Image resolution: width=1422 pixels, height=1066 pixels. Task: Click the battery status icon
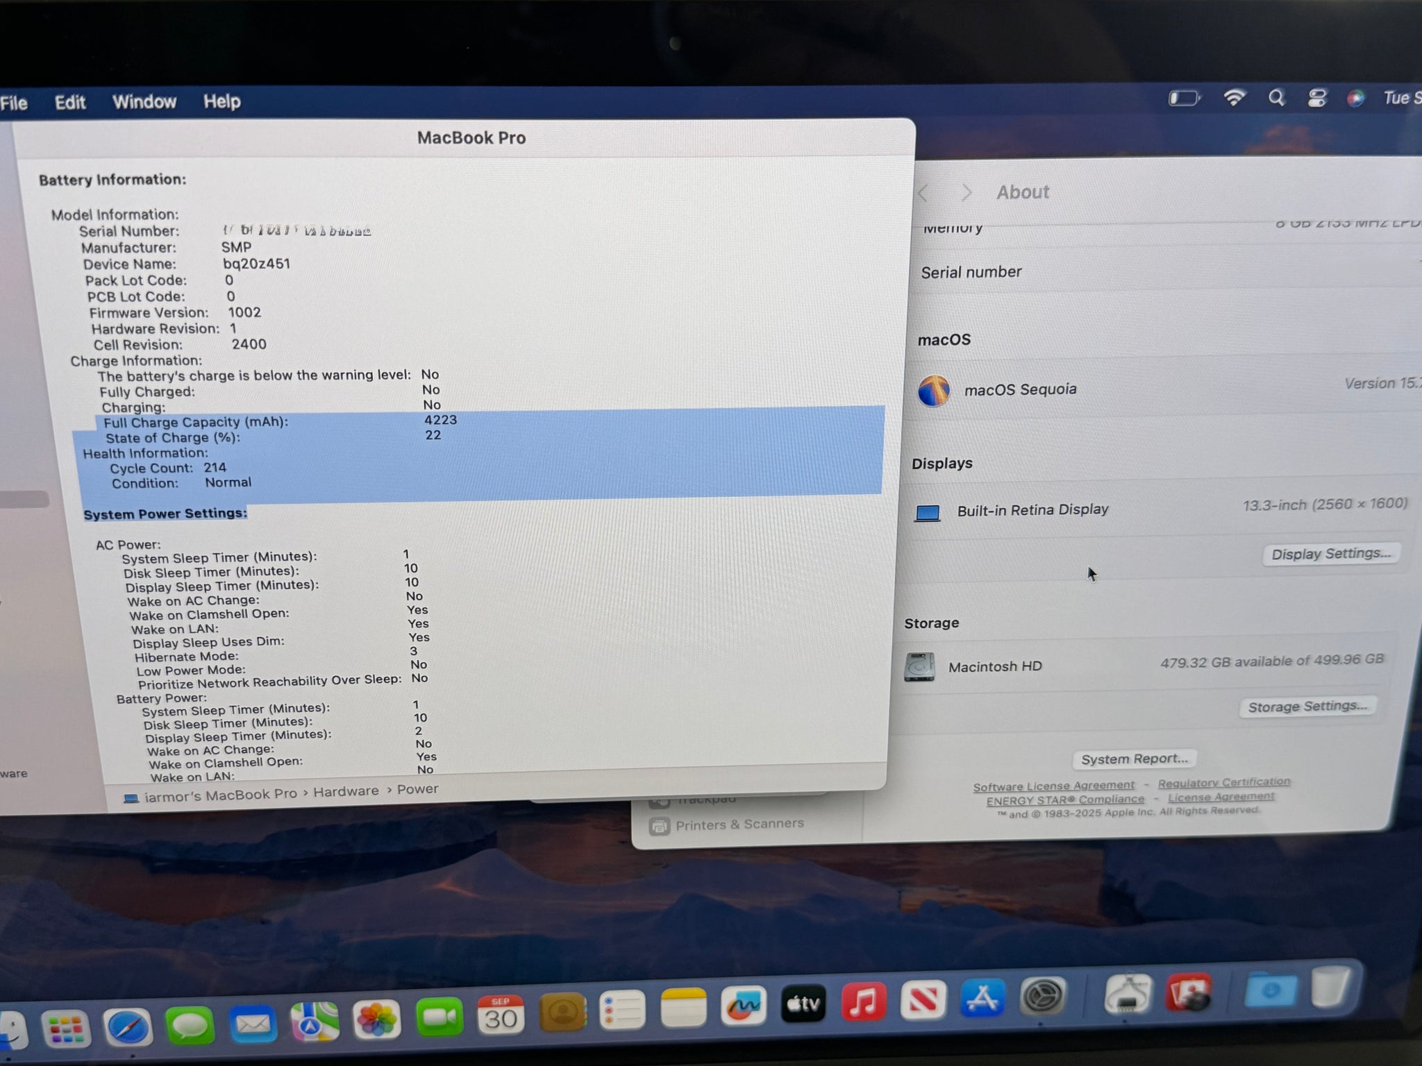[x=1184, y=99]
